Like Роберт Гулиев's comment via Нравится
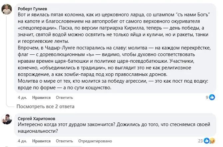 pos(41,98)
